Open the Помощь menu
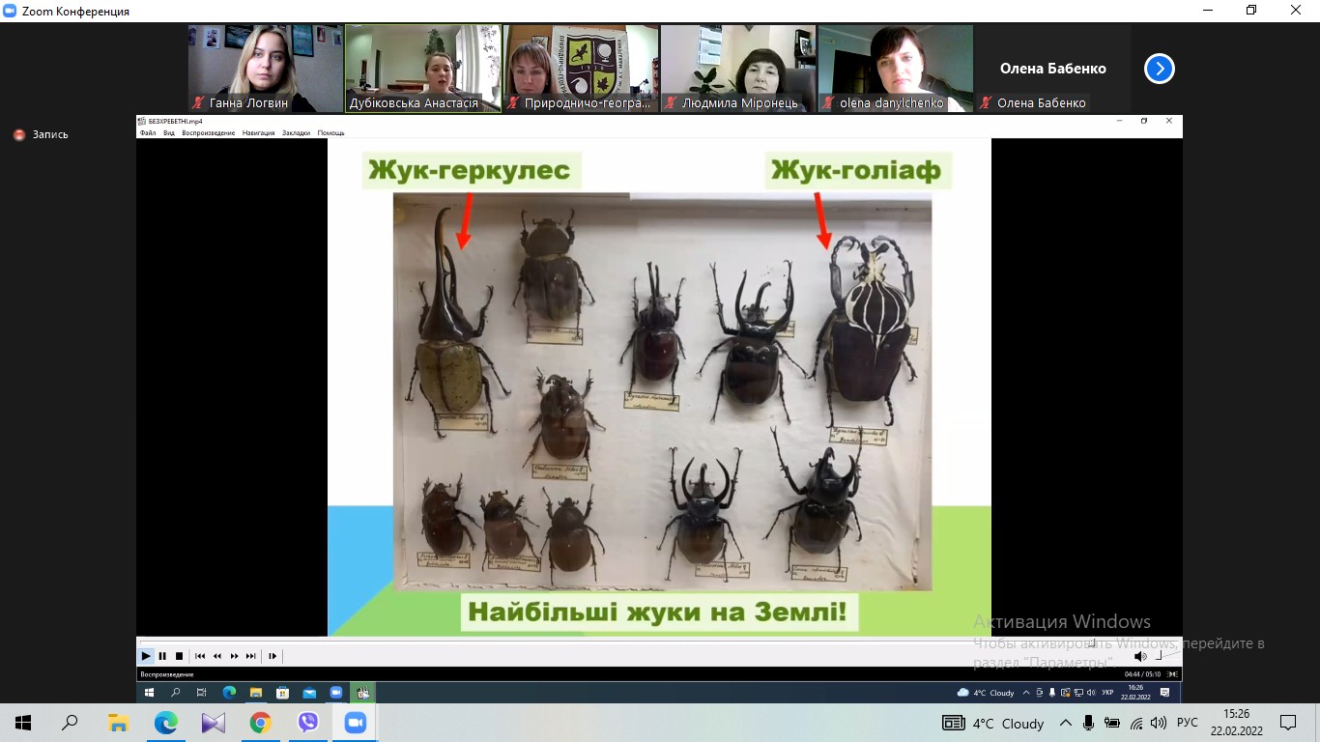This screenshot has width=1320, height=742. [330, 132]
